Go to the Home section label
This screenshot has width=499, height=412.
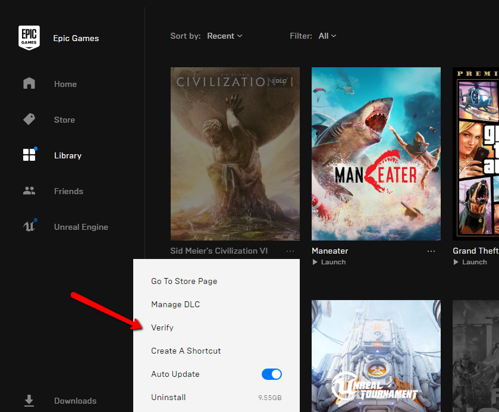[65, 84]
